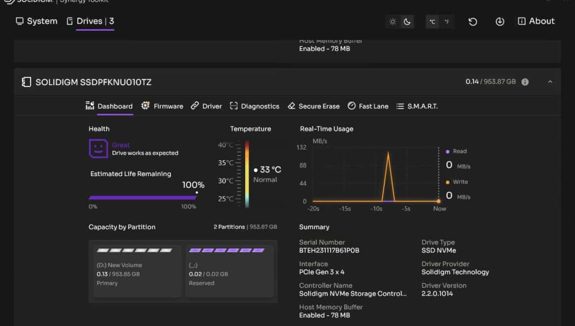Open the Driver tab

click(206, 106)
